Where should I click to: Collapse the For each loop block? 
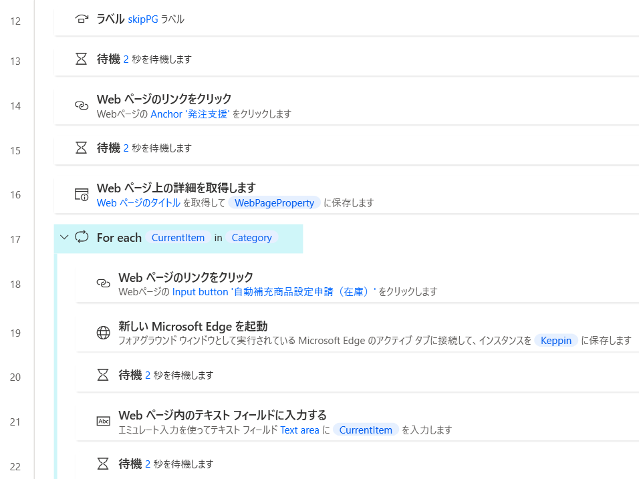[x=64, y=237]
